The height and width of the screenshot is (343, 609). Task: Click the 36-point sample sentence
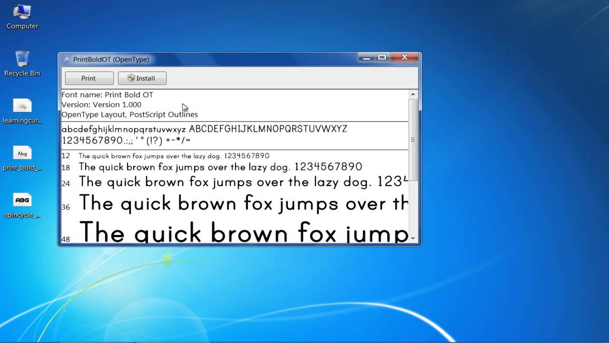pos(243,204)
